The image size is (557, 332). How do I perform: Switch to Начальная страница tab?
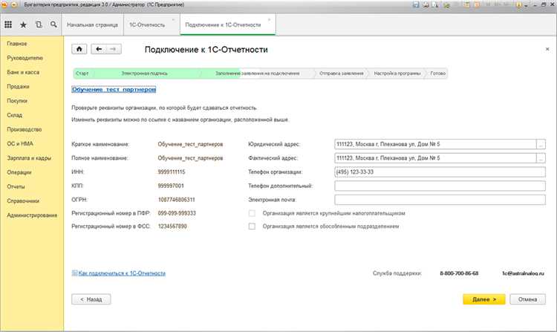92,25
